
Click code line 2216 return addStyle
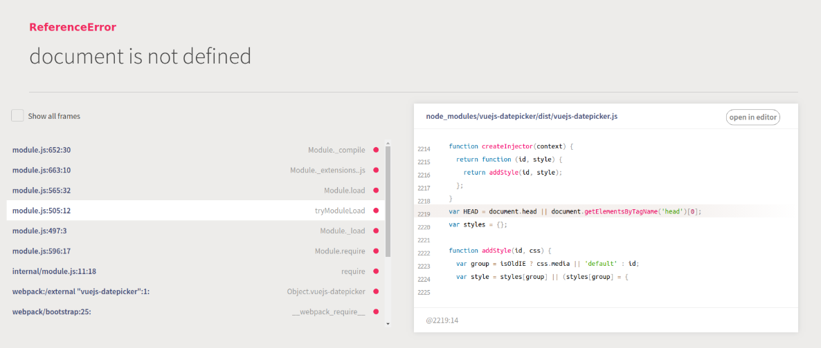coord(512,173)
